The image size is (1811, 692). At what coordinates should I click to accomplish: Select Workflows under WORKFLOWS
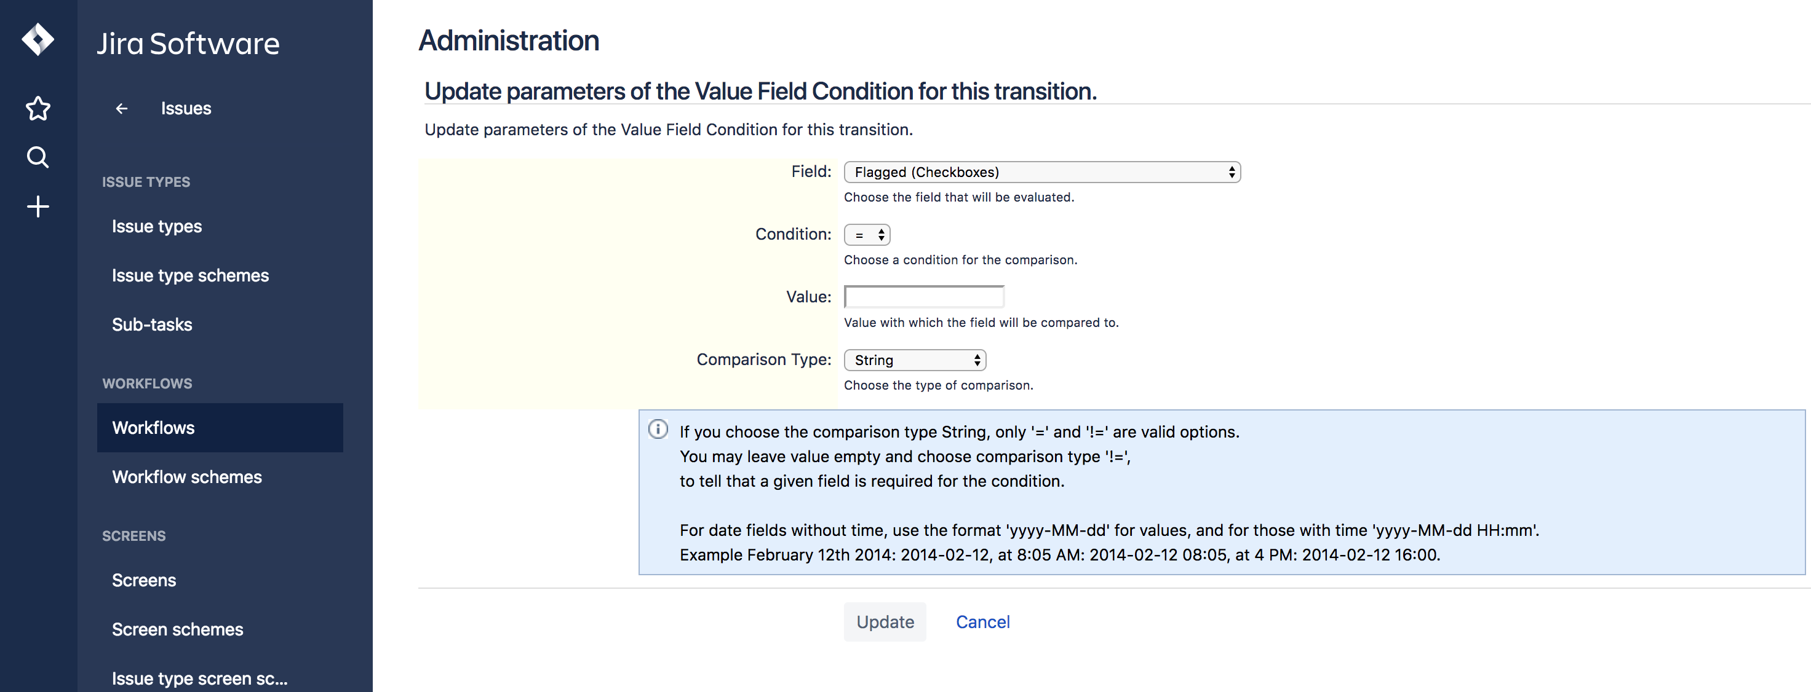[x=153, y=428]
